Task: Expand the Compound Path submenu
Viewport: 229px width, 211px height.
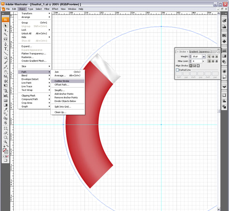Action: [x=35, y=99]
